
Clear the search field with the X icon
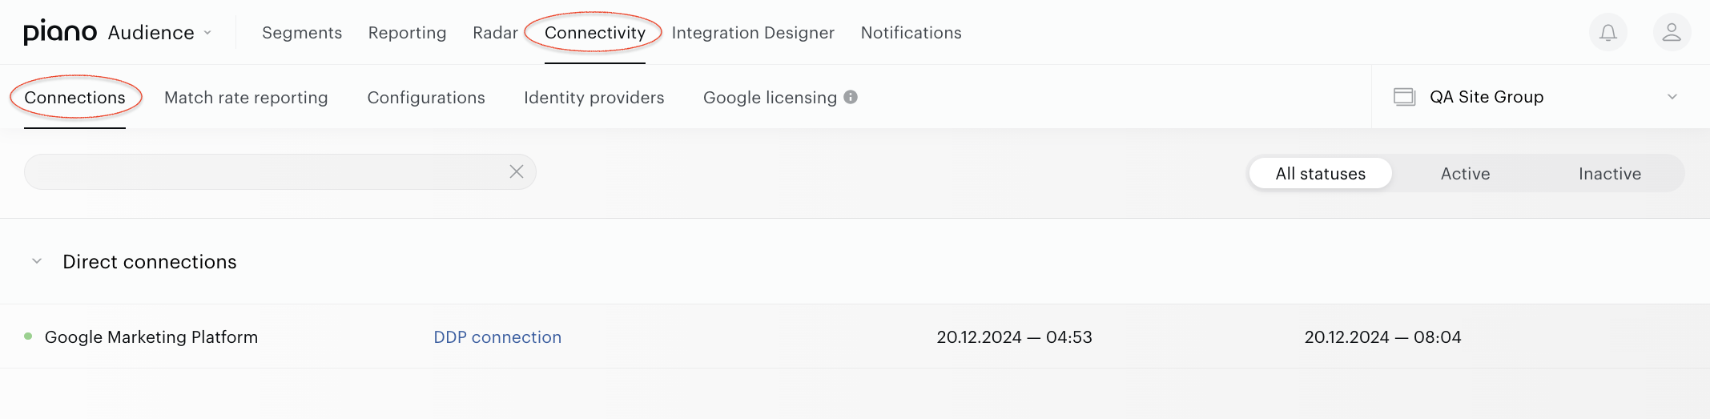coord(517,171)
